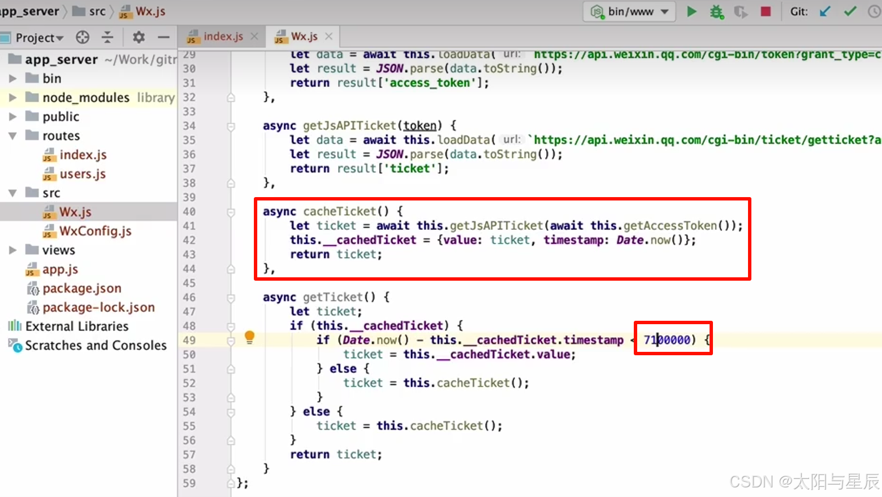882x497 pixels.
Task: Expand the public folder
Action: (x=12, y=117)
